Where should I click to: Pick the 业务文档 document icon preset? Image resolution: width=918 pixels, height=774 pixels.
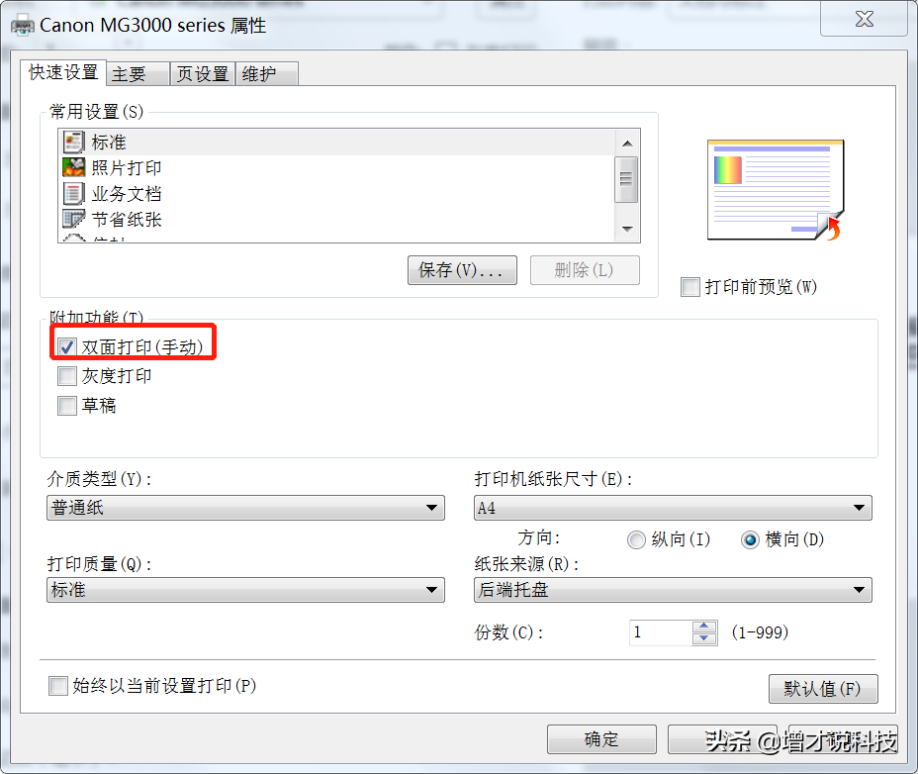[74, 193]
